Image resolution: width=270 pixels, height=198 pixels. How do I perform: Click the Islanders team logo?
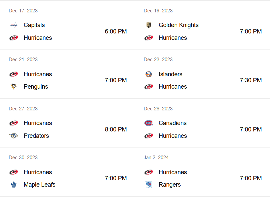149,74
